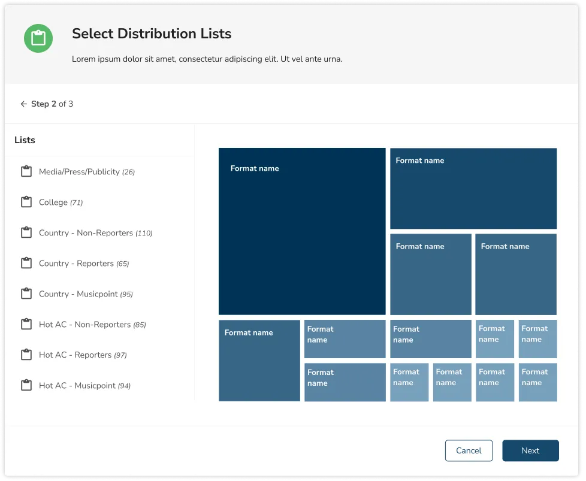Click the clipboard icon beside Hot AC - Reporters
The height and width of the screenshot is (481, 586).
click(26, 355)
